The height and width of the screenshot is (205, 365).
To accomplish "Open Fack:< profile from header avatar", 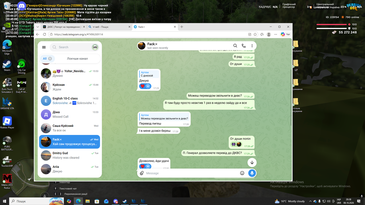I will click(x=141, y=46).
